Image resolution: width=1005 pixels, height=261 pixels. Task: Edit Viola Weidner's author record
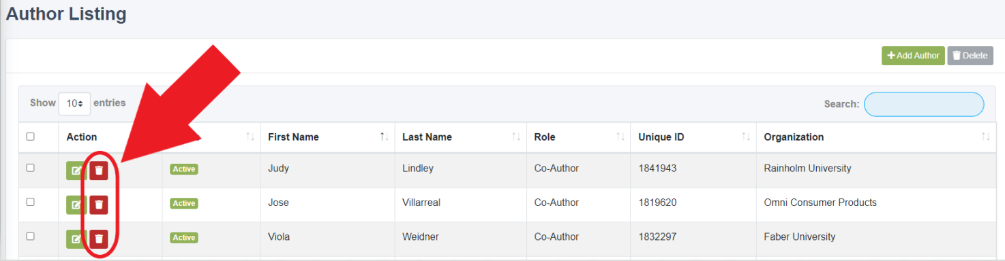(x=76, y=238)
